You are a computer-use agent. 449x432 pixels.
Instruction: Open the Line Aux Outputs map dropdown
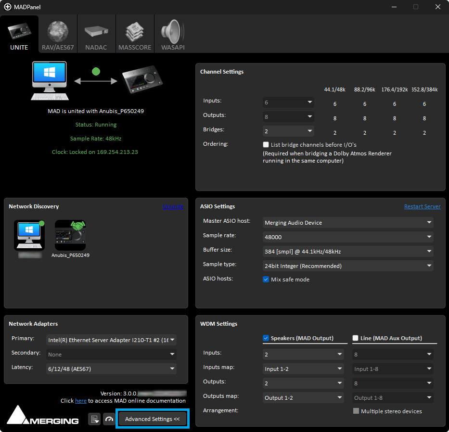pos(393,398)
